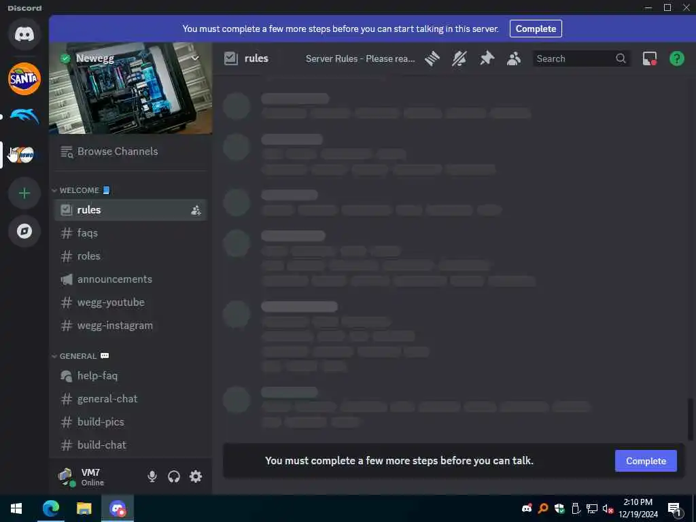
Task: Open the Fanta Santa server icon
Action: tap(24, 79)
